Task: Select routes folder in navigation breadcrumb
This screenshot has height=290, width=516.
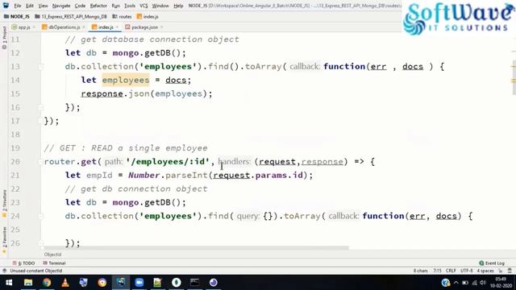Action: (x=122, y=16)
